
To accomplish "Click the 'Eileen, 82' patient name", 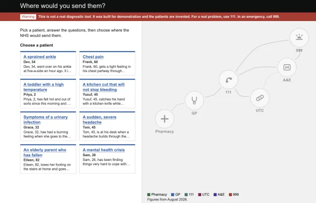I will click(x=32, y=160).
